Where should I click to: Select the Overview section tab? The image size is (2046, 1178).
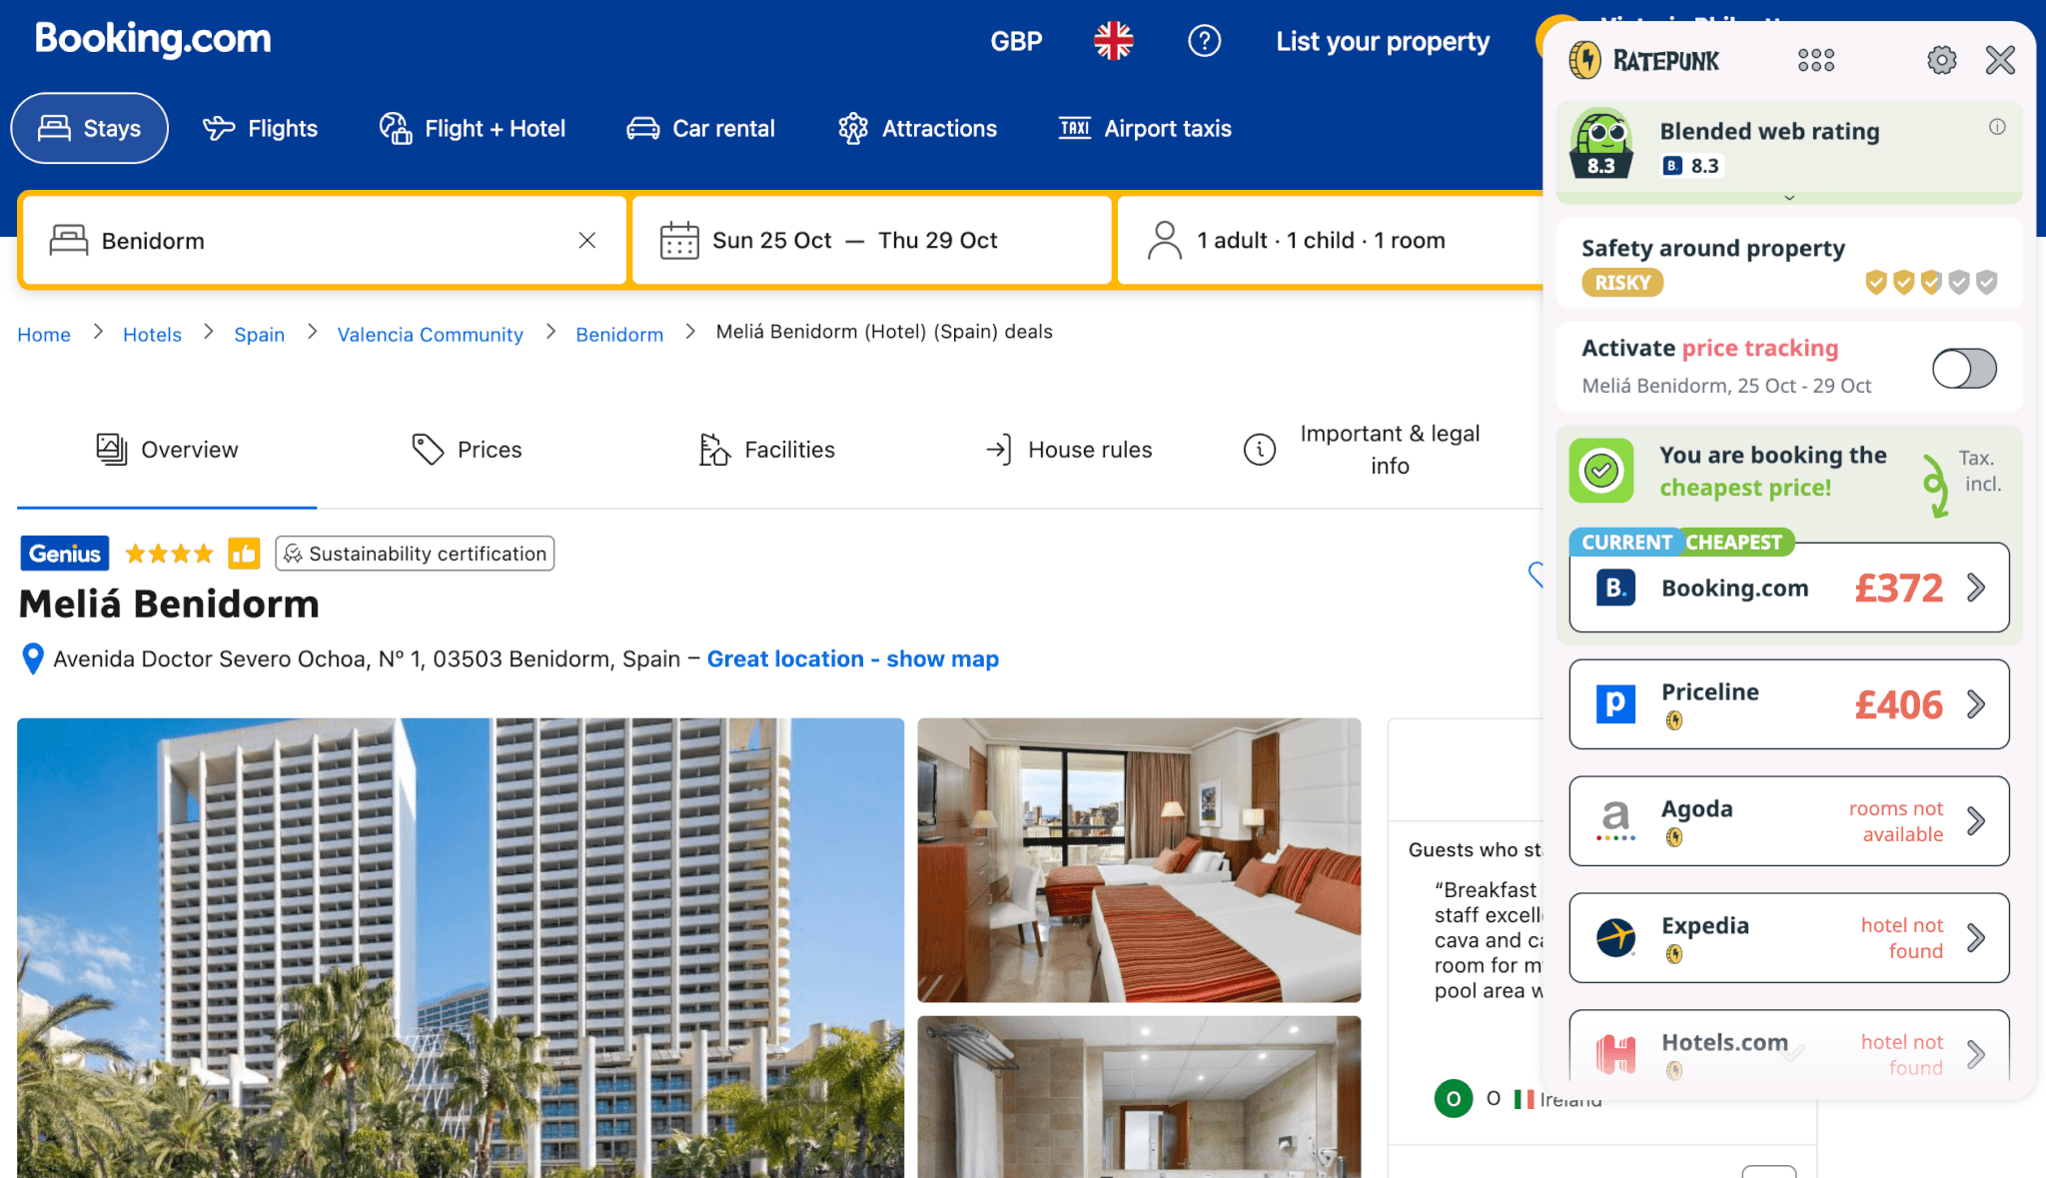[167, 450]
